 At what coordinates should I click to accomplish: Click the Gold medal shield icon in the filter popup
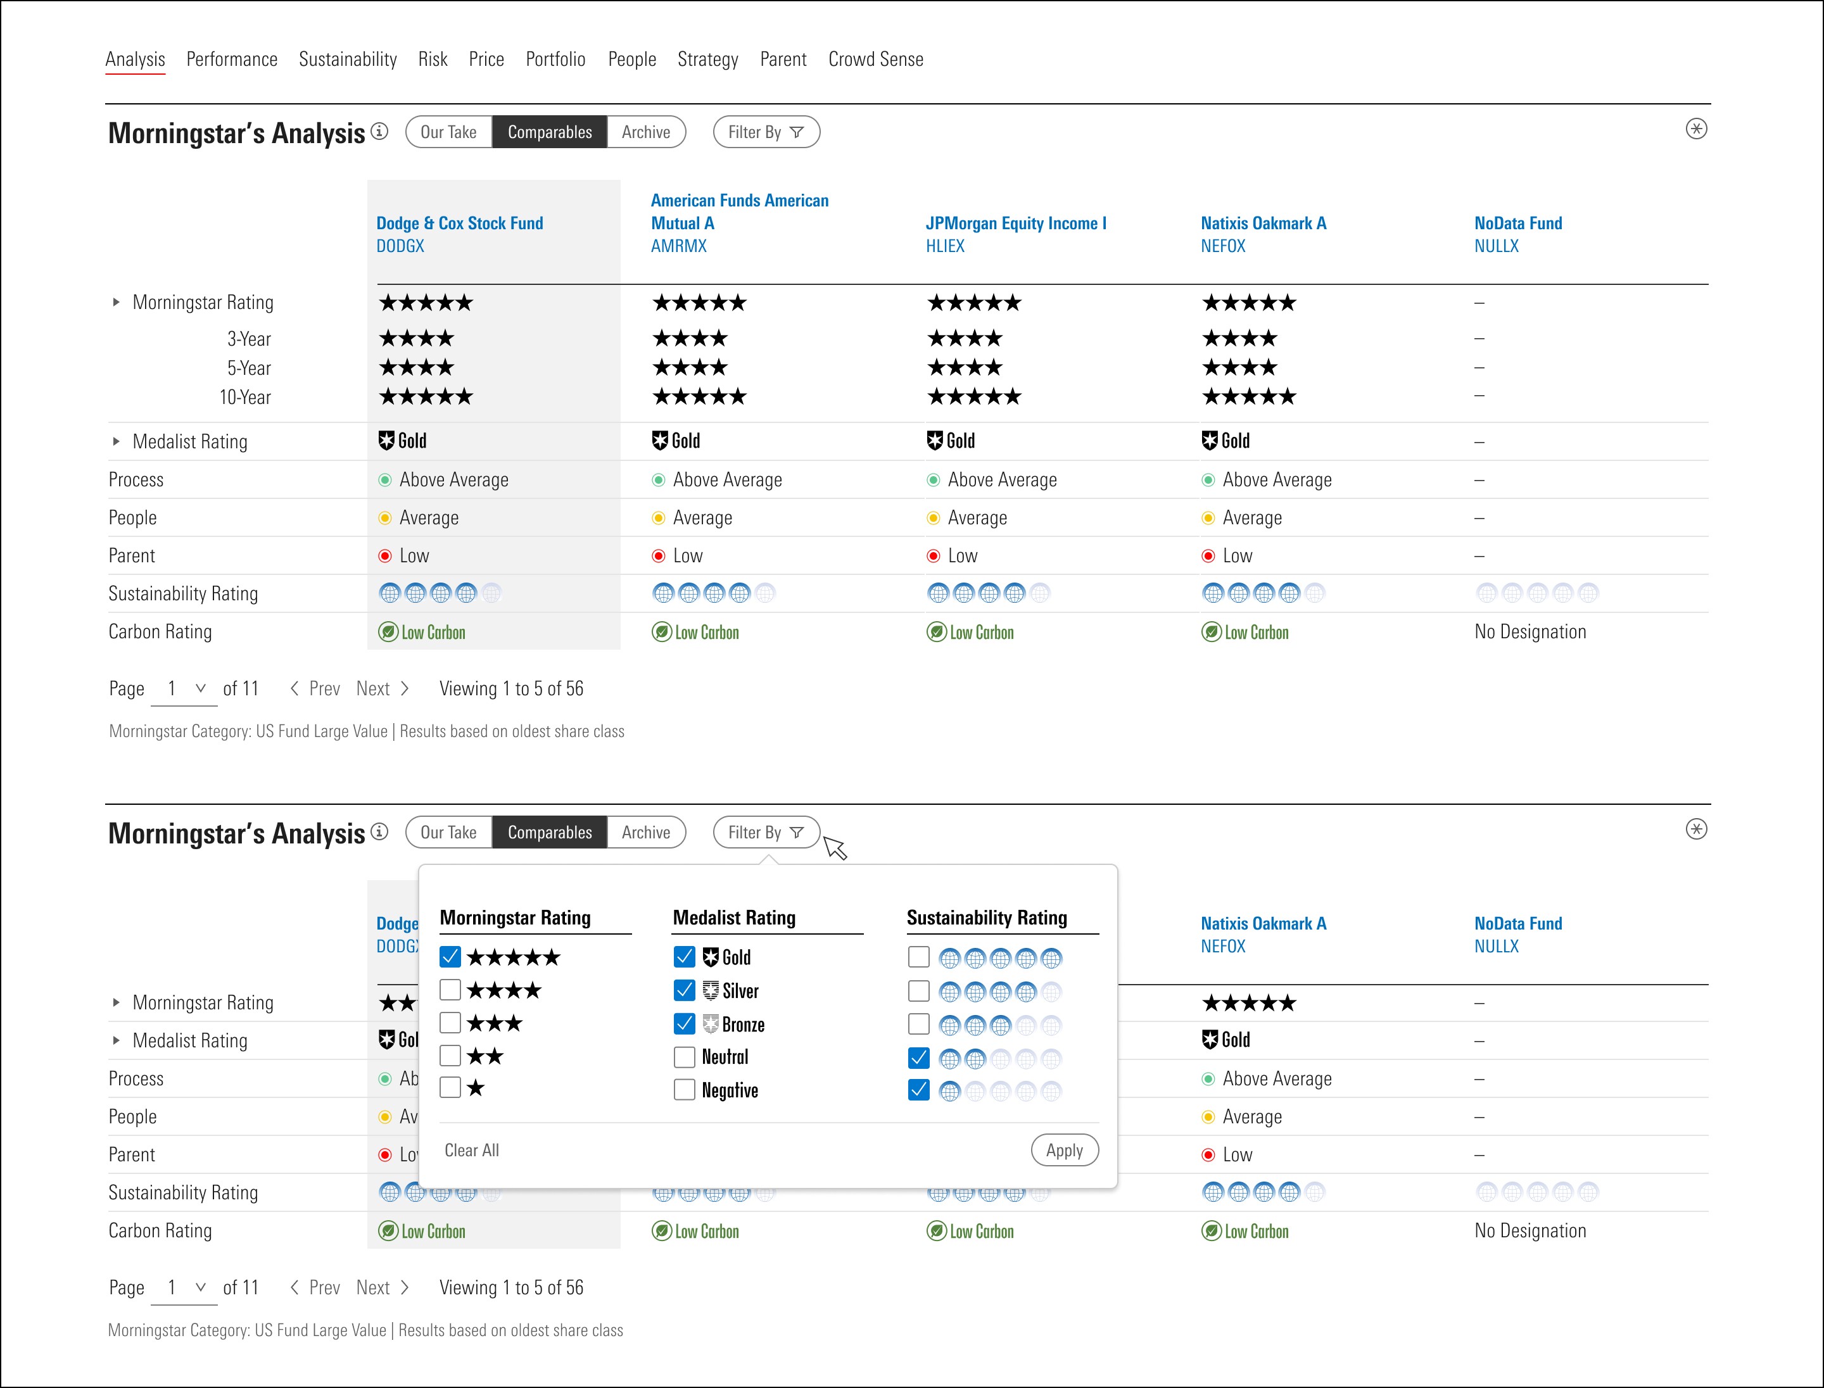click(711, 957)
